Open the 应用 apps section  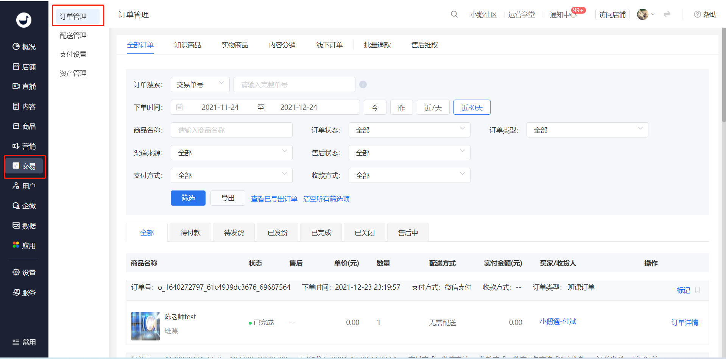[x=24, y=245]
